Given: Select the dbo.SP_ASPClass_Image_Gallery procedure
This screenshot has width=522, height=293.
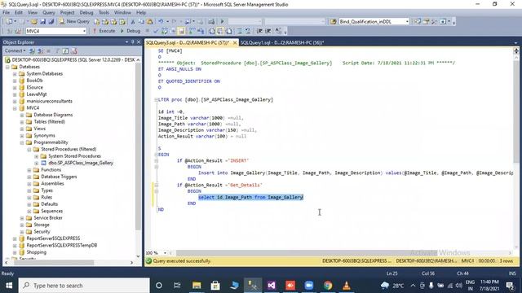Looking at the screenshot, I should click(81, 163).
